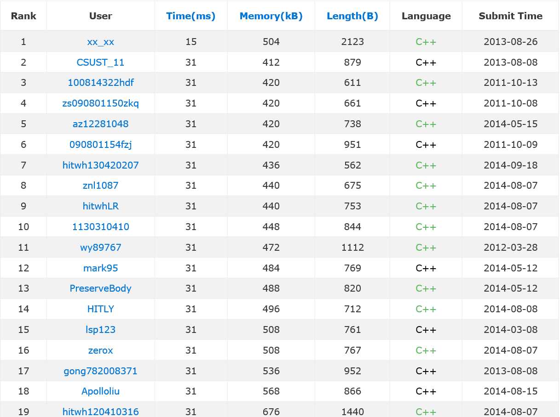The width and height of the screenshot is (560, 417).
Task: Open user hitwh130420207 profile
Action: (101, 165)
